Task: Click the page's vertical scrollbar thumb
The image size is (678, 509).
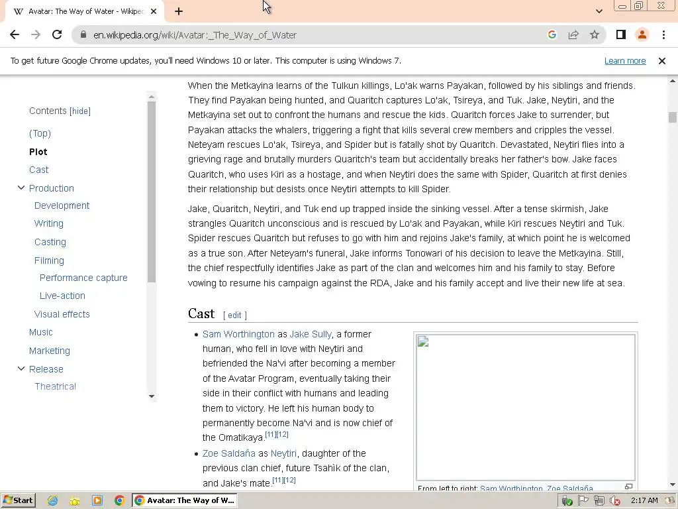Action: click(673, 117)
